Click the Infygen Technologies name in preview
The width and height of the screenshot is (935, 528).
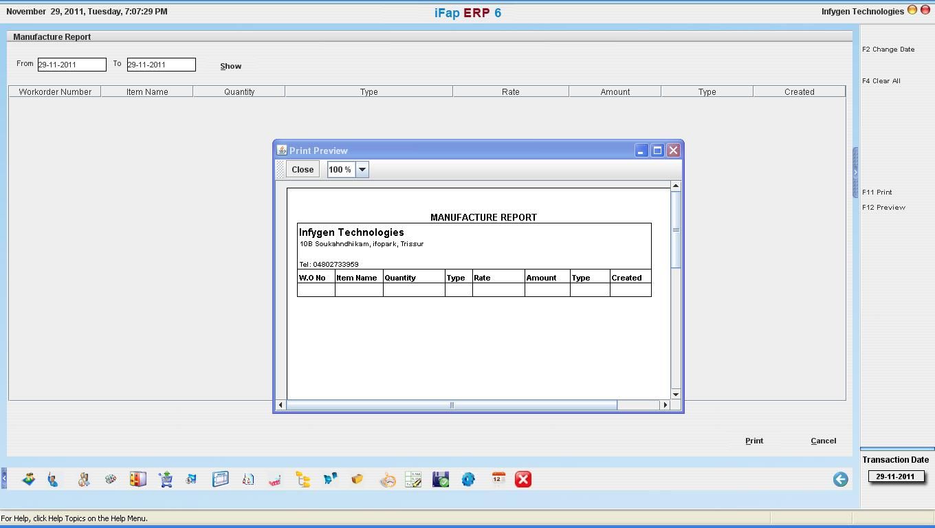[x=351, y=232]
